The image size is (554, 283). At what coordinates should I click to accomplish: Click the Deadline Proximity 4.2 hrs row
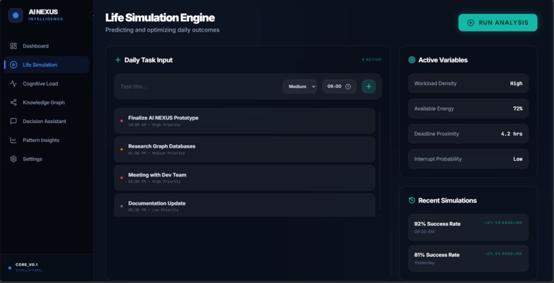click(468, 134)
